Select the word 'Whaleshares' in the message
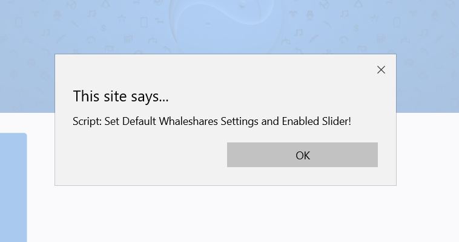 [x=188, y=121]
